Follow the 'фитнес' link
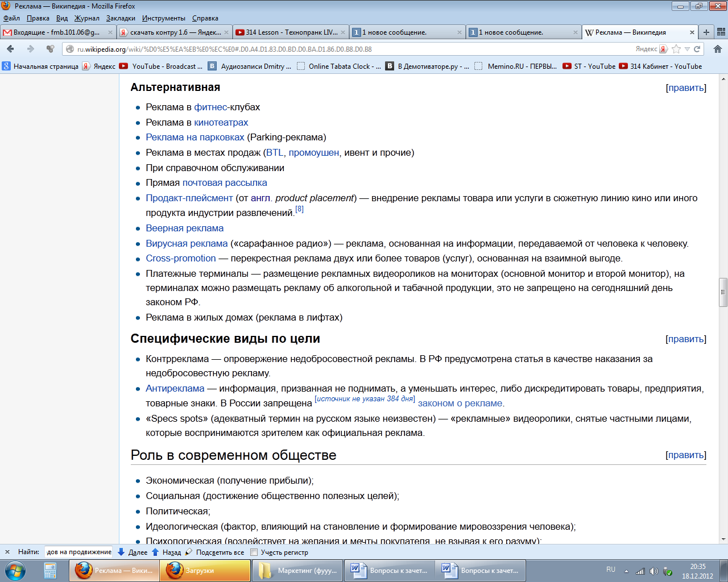 [x=210, y=107]
